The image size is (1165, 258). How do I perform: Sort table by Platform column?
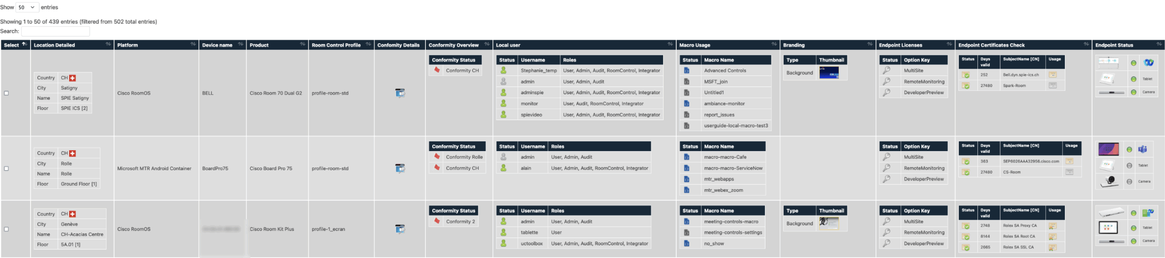(x=156, y=45)
